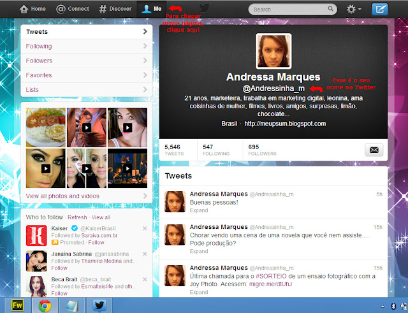Follow Beca Brait
This screenshot has height=313, width=408.
(x=59, y=293)
